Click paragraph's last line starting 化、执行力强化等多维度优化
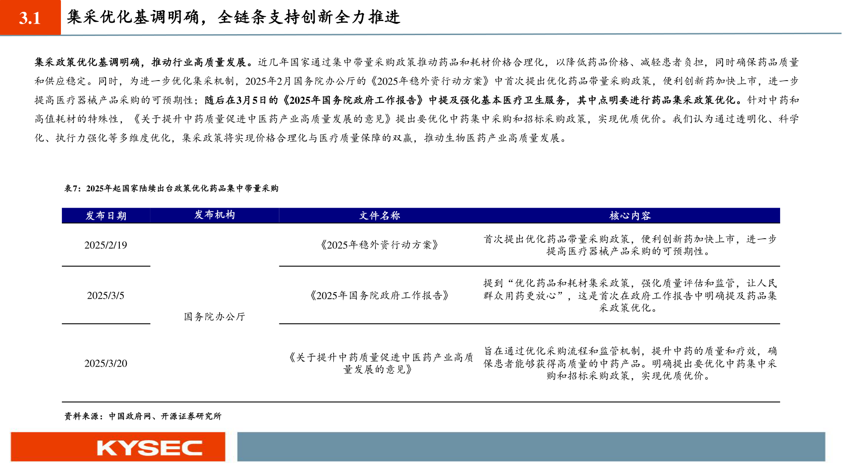 point(302,138)
